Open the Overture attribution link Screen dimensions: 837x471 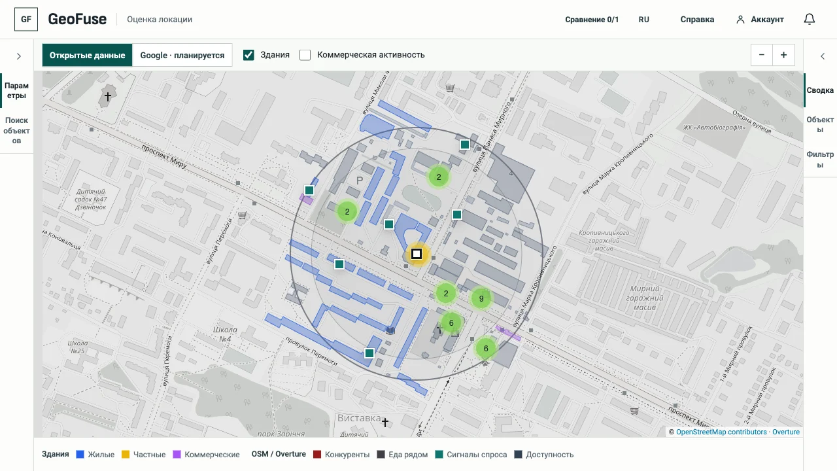[x=786, y=432]
